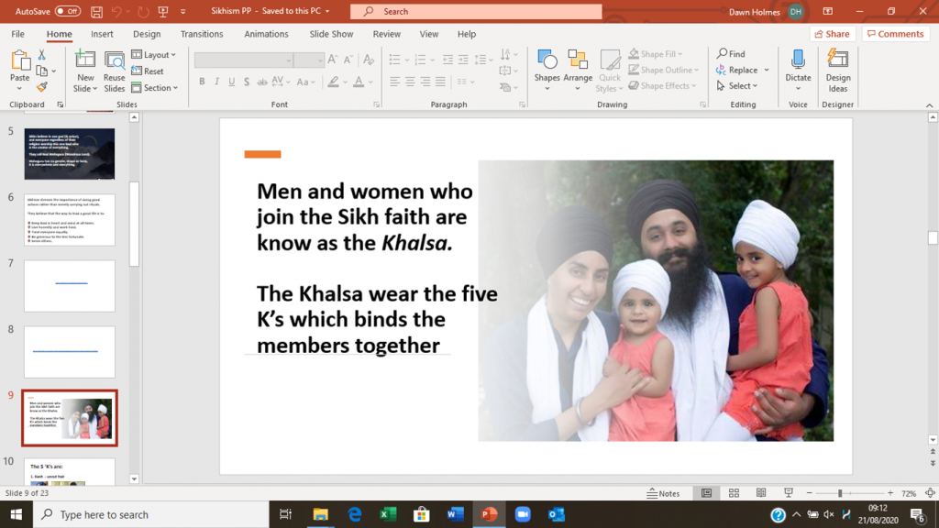
Task: Click the New Slide icon
Action: coord(85,60)
